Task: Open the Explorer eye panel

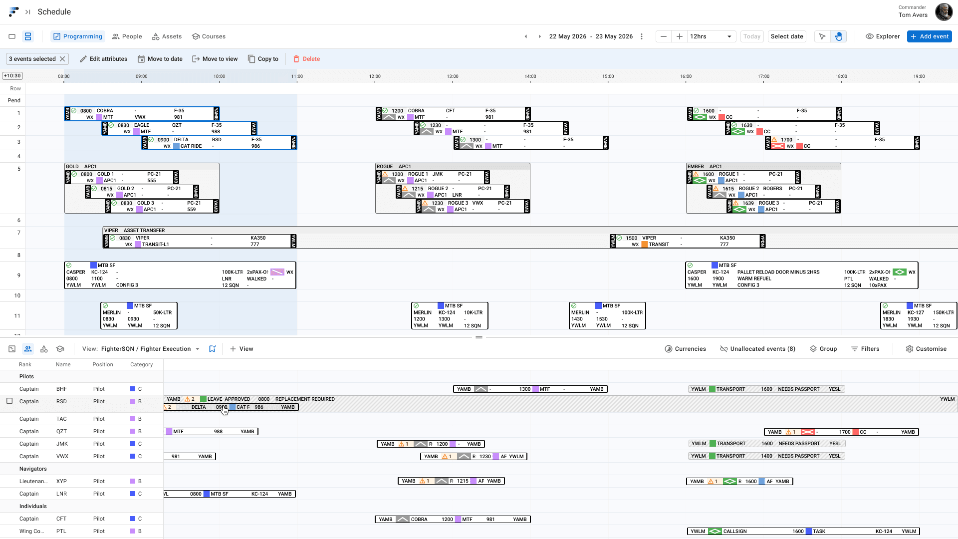Action: point(883,36)
